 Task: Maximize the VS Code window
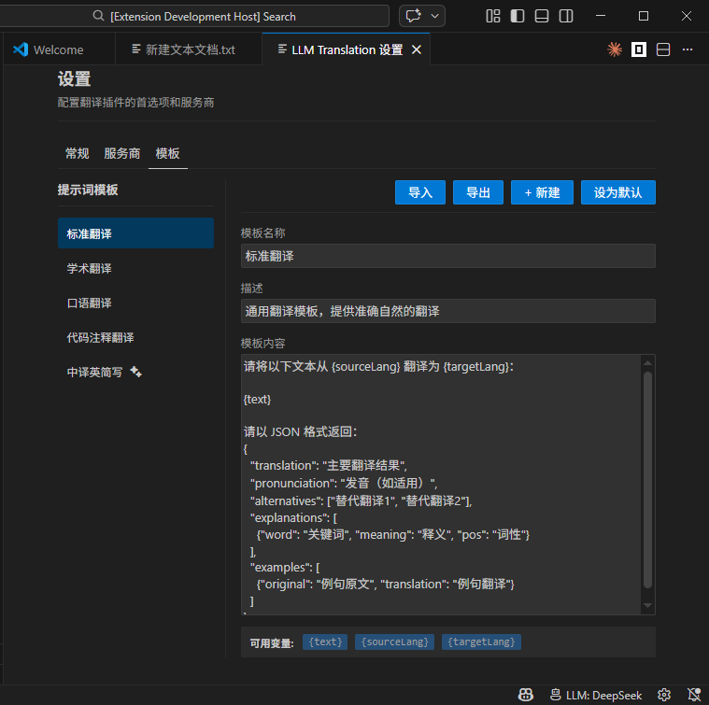tap(644, 16)
